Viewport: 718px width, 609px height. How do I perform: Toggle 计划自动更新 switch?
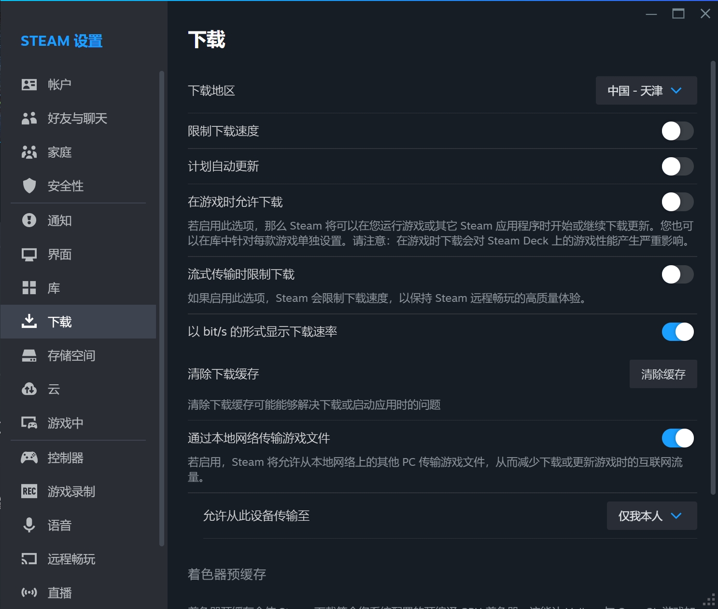click(677, 166)
